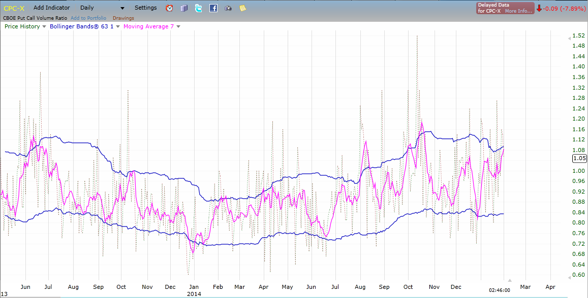This screenshot has width=588, height=298.
Task: Click the More Info link for delayed data
Action: coord(518,11)
